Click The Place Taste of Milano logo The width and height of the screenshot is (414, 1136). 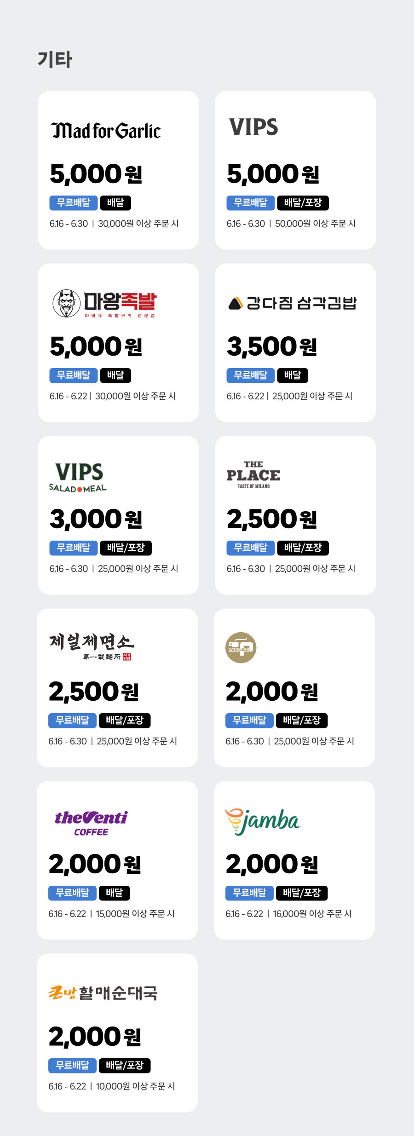253,474
